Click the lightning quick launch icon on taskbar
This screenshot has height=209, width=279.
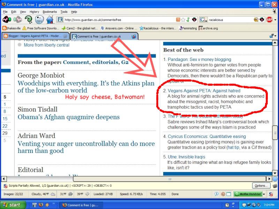point(47,205)
